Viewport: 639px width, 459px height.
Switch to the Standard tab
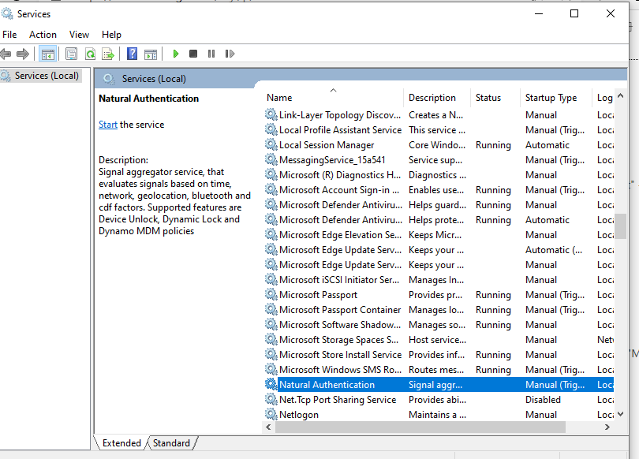pos(171,442)
